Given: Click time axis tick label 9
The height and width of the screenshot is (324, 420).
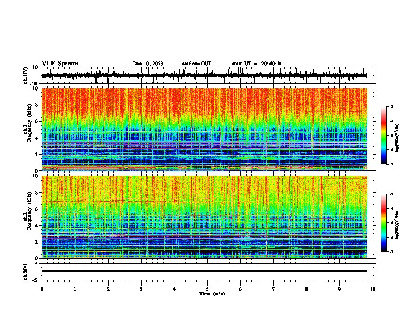Looking at the screenshot, I should pyautogui.click(x=339, y=289).
